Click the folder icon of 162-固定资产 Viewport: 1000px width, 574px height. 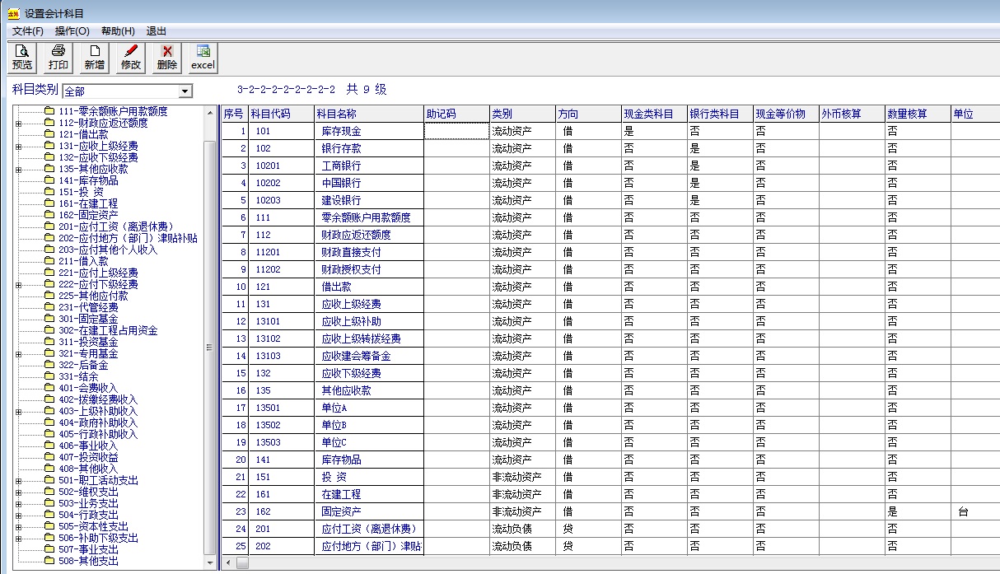click(x=49, y=215)
